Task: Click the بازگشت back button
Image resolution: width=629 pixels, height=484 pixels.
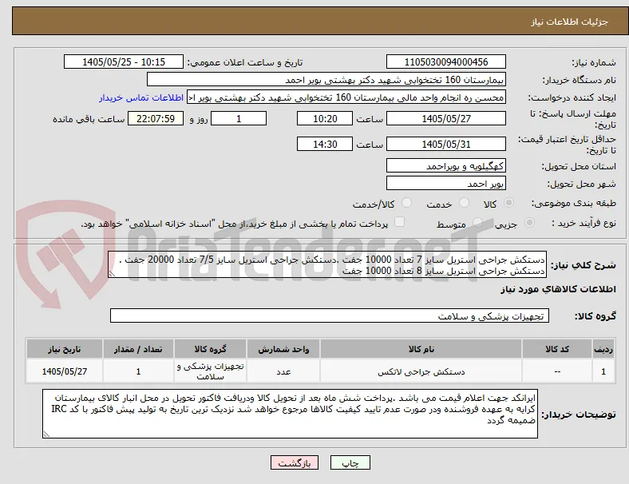Action: point(295,462)
